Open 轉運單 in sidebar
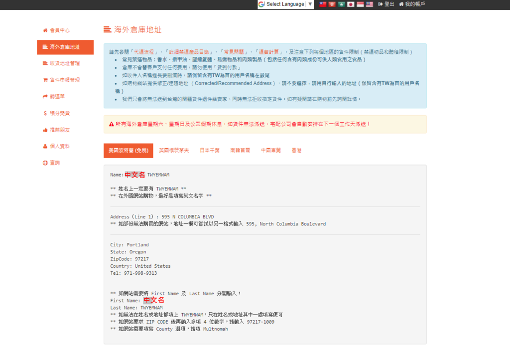Viewport: 510px width, 356px height. tap(57, 97)
